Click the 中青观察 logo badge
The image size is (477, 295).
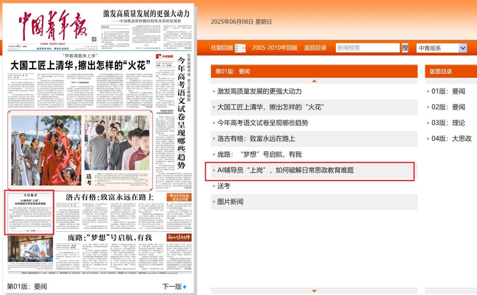pos(165,56)
